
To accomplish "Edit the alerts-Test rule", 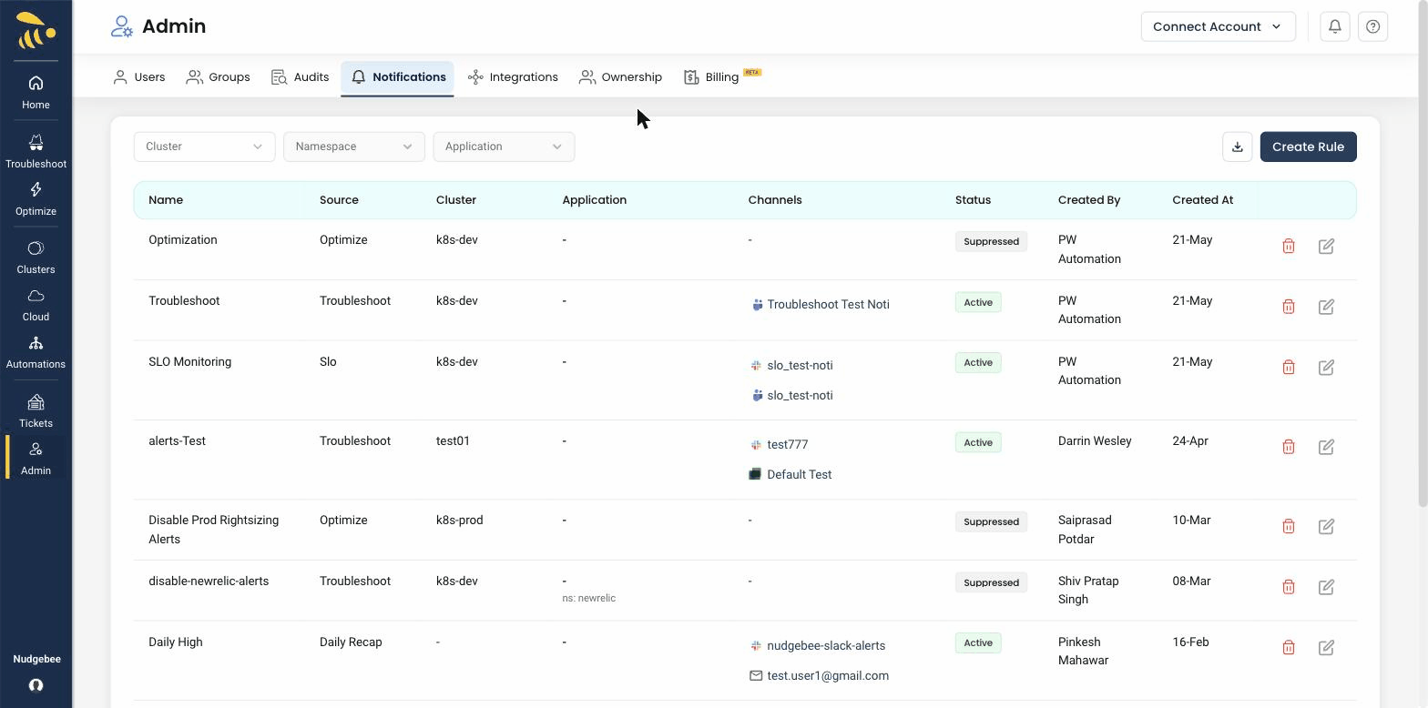I will (x=1326, y=447).
